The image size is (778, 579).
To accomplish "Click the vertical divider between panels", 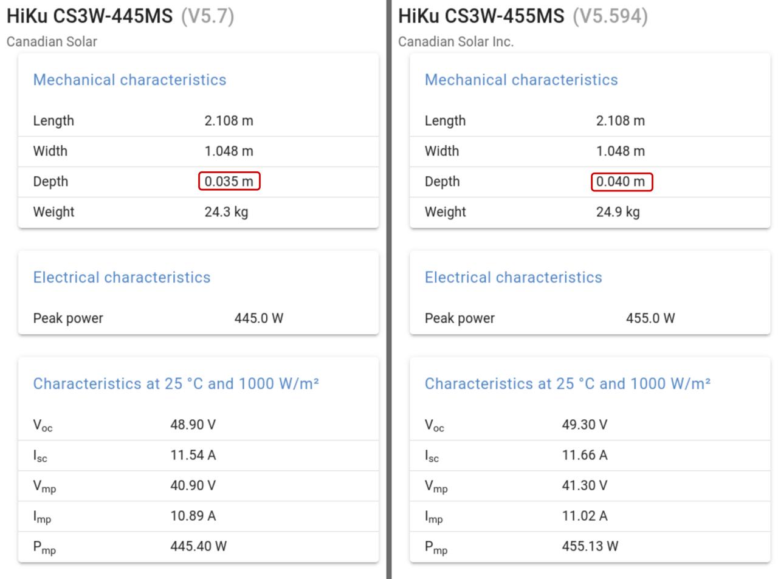I will click(389, 289).
